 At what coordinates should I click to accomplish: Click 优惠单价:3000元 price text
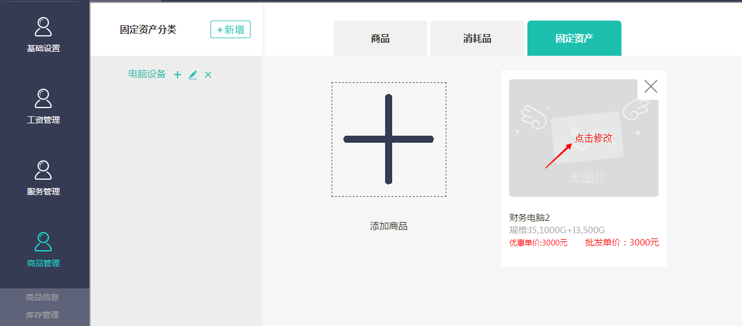tap(539, 243)
